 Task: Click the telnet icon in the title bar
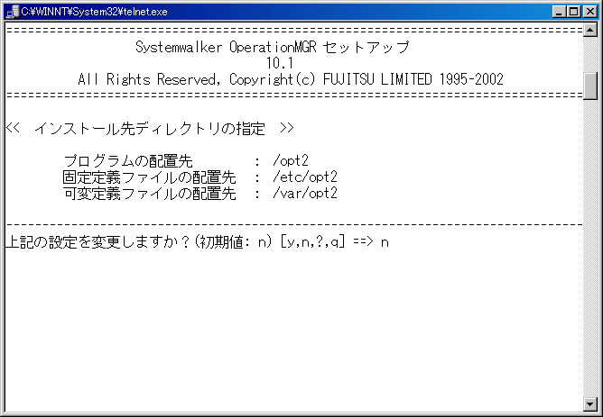[13, 12]
